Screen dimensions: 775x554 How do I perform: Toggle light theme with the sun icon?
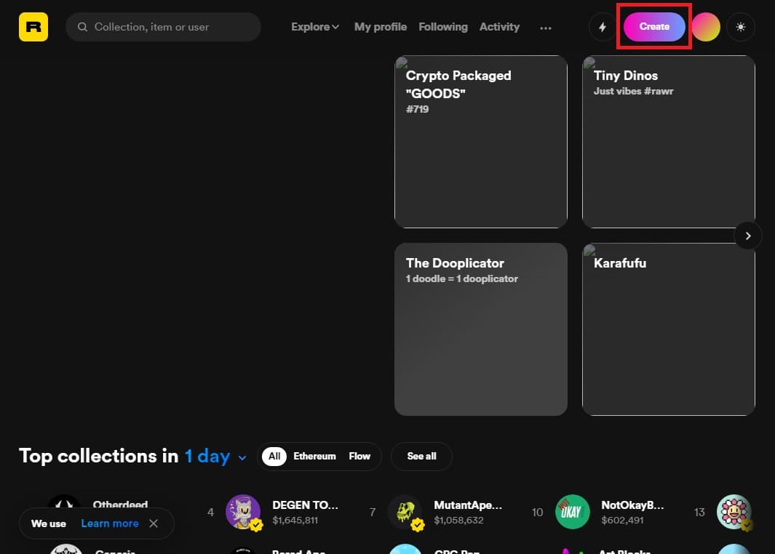[x=740, y=27]
